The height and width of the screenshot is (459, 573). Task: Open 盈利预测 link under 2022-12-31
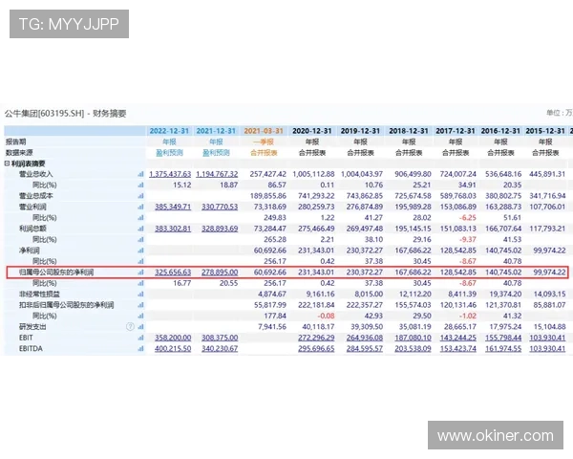pyautogui.click(x=171, y=151)
